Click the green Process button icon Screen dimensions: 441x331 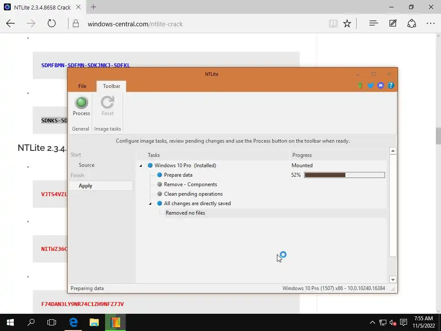(81, 102)
